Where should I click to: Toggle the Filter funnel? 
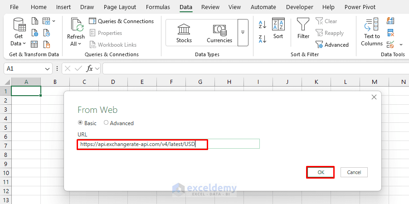click(303, 29)
